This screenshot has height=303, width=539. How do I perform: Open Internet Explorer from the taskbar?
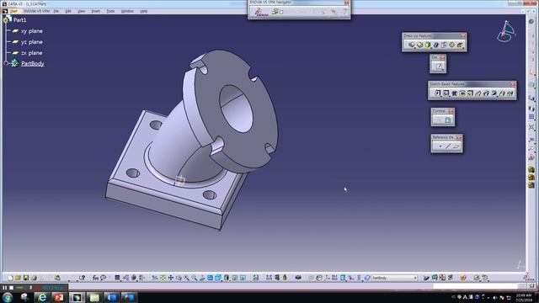point(42,297)
